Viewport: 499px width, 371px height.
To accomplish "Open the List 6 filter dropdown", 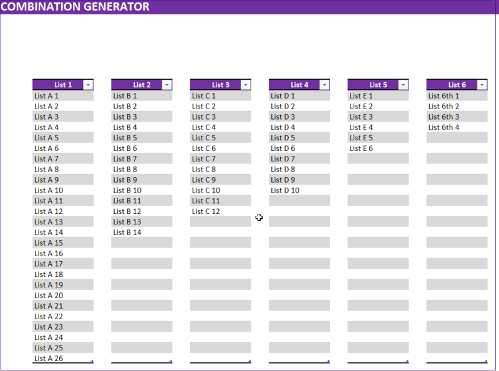I will click(482, 85).
